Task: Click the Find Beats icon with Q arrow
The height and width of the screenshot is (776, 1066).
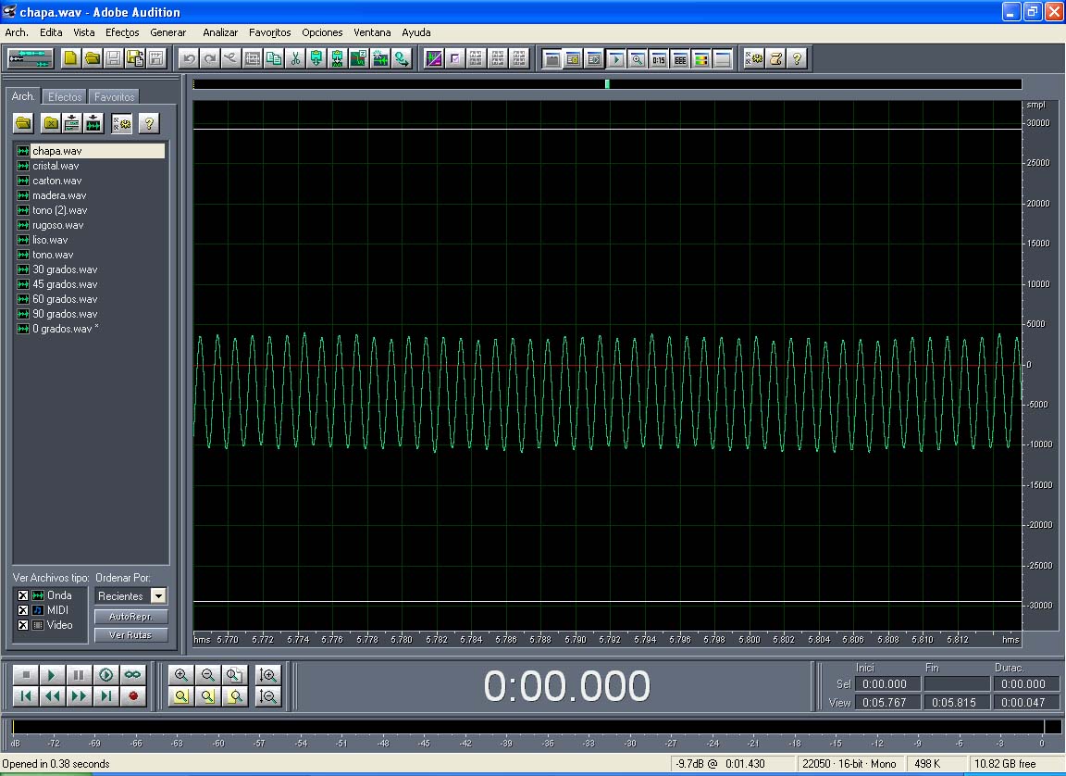Action: (401, 59)
